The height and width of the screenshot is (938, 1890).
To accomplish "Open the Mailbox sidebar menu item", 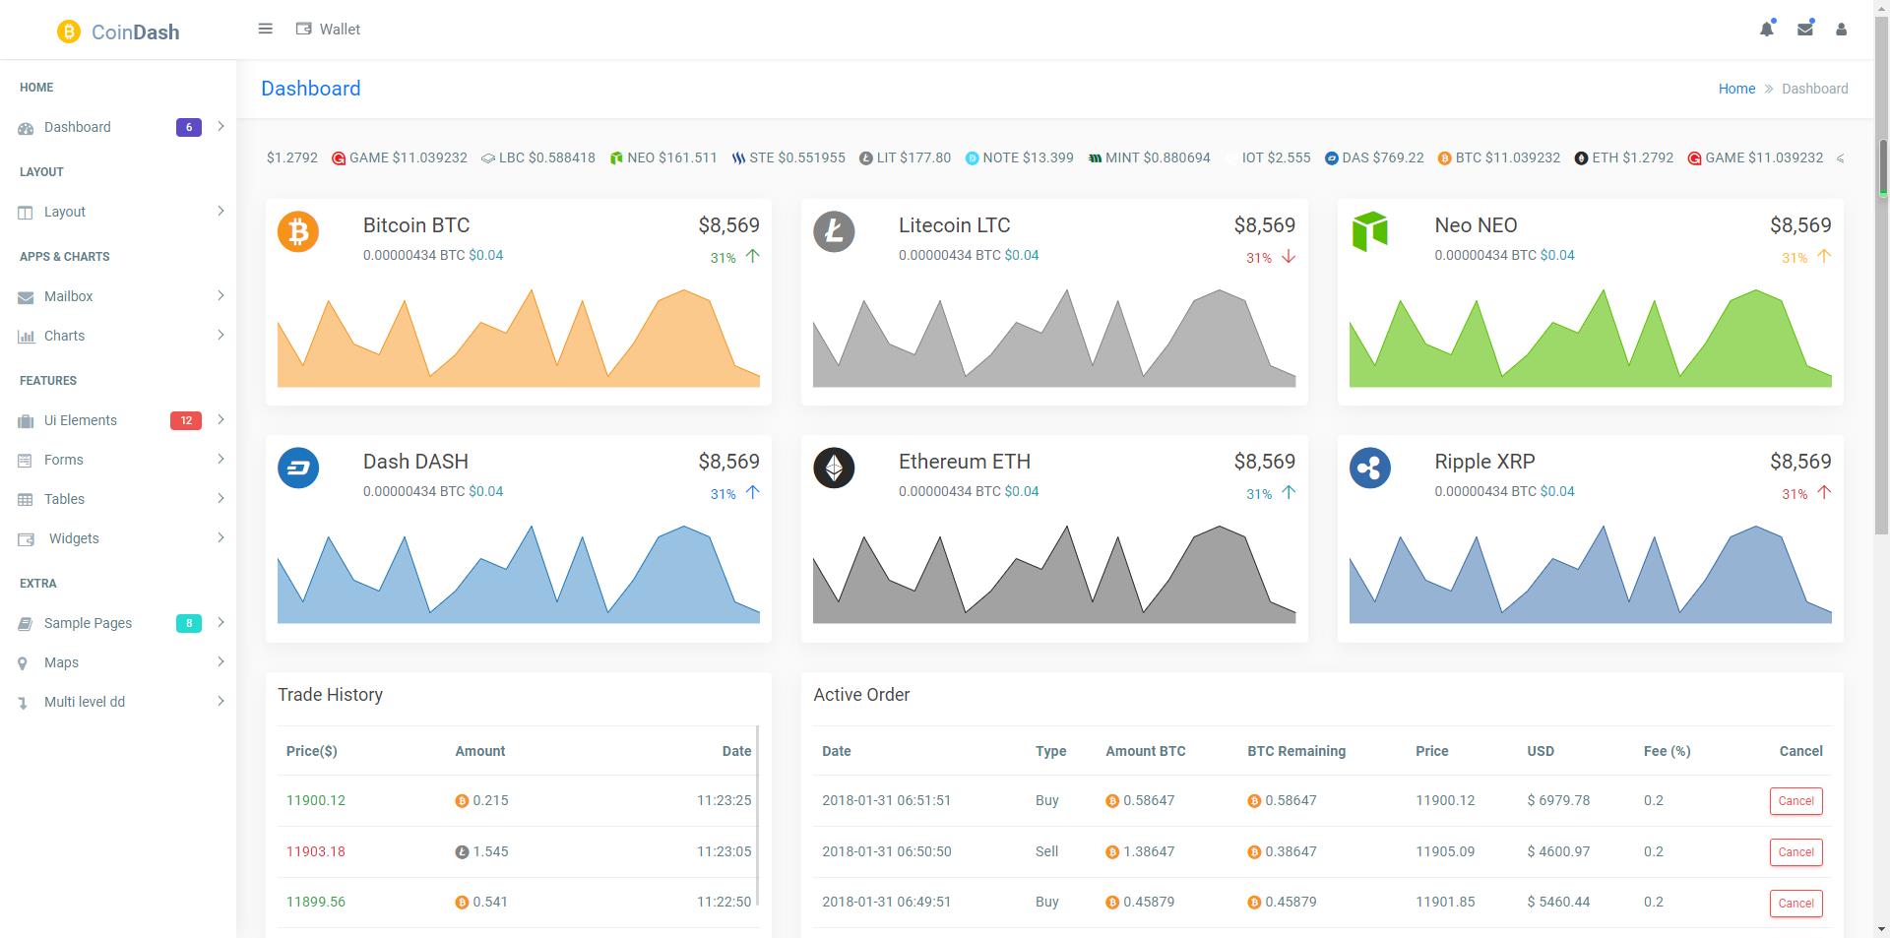I will [118, 296].
